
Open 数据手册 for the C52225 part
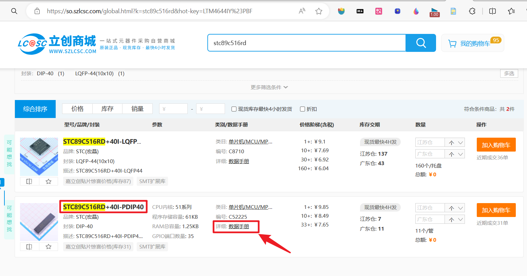coord(239,226)
